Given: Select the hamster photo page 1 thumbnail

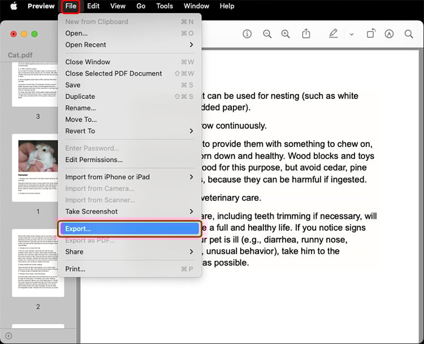Looking at the screenshot, I should (35, 168).
